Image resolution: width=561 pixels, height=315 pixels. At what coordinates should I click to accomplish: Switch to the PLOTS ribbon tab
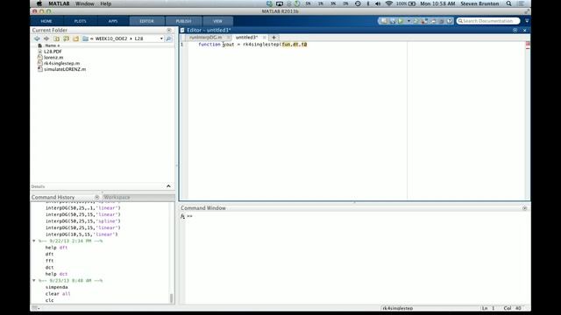(x=80, y=21)
